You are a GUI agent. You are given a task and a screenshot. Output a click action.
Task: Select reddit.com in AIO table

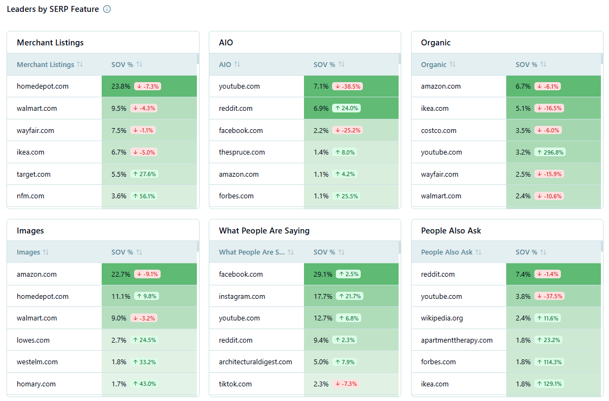click(x=236, y=108)
